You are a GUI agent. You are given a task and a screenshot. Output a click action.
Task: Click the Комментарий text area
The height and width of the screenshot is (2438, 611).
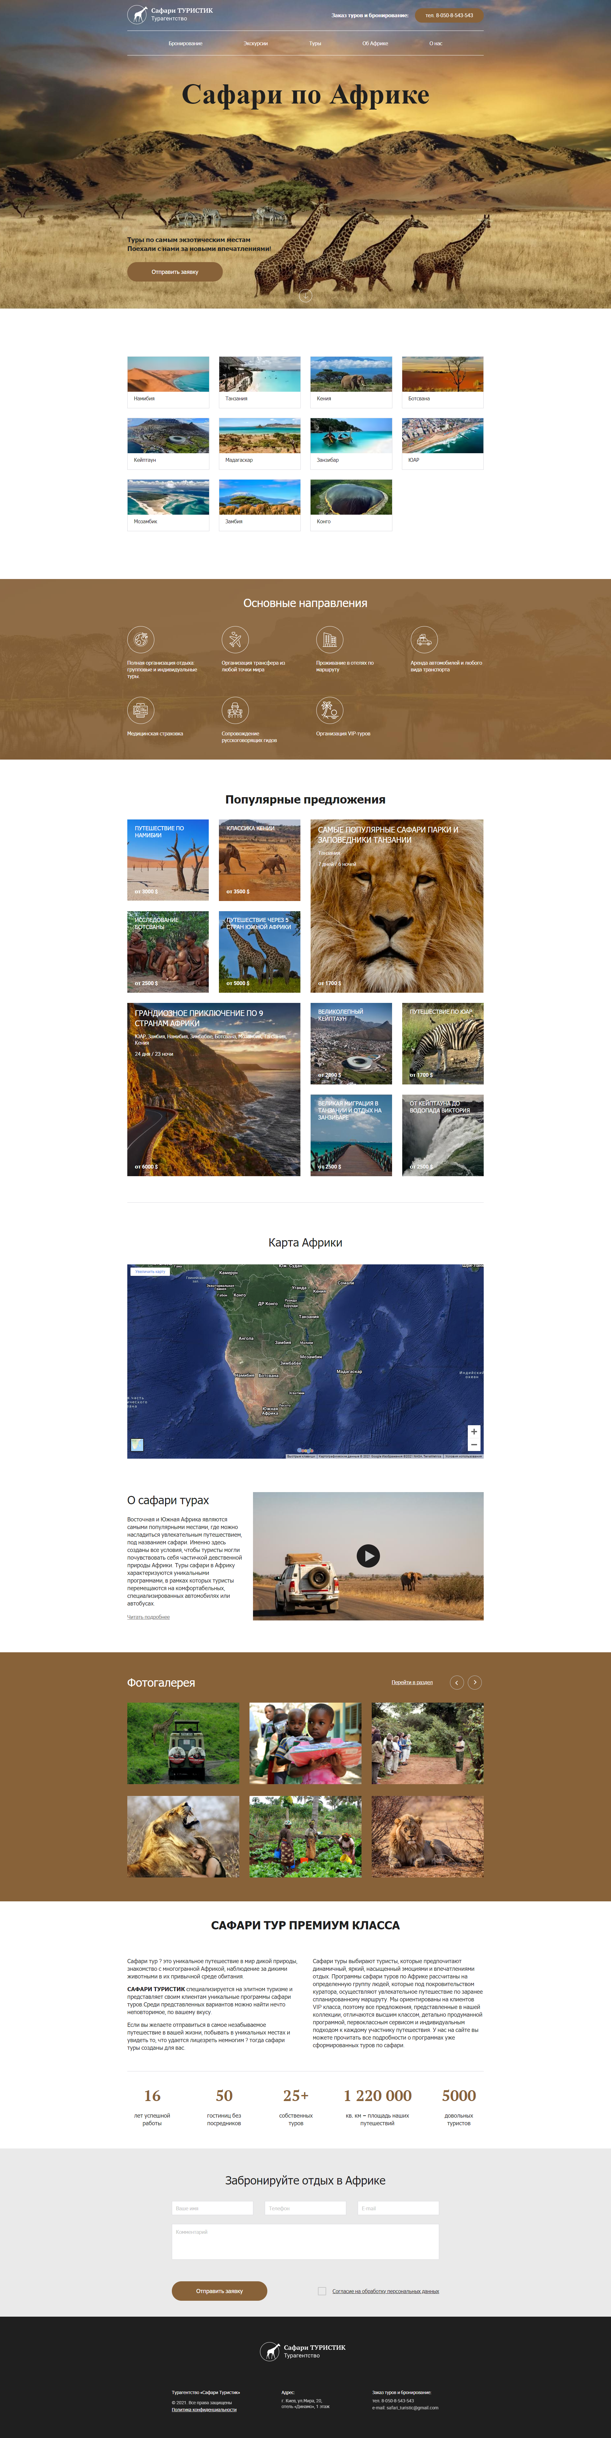[x=305, y=2241]
